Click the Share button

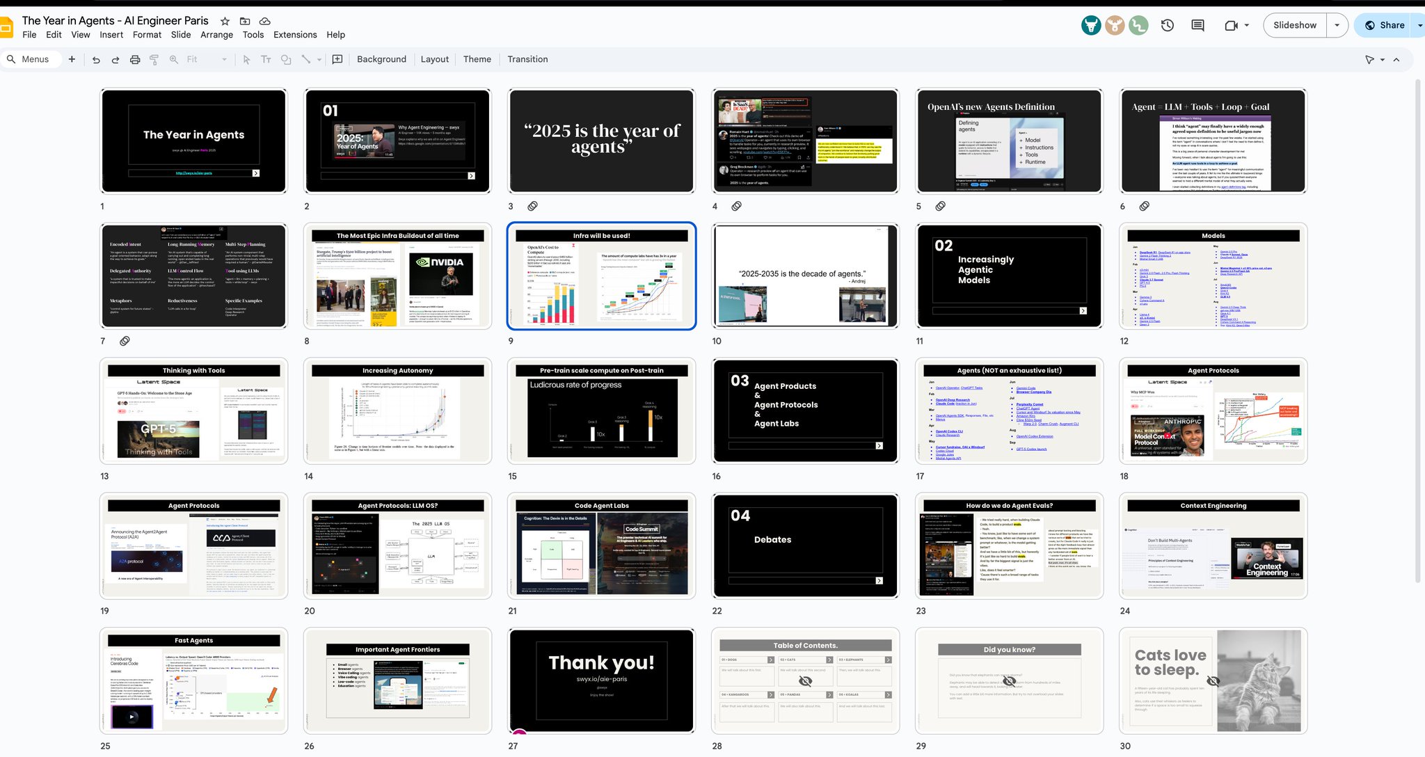1385,25
